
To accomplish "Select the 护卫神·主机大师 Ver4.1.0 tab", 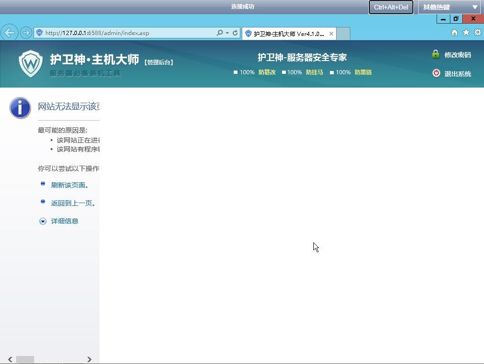I will tap(288, 34).
